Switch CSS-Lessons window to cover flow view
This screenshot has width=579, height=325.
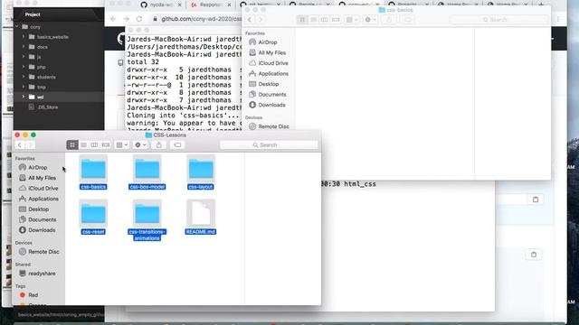(x=106, y=144)
